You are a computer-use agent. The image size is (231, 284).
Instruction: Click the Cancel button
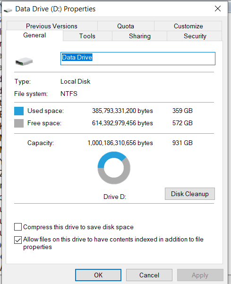pyautogui.click(x=149, y=275)
